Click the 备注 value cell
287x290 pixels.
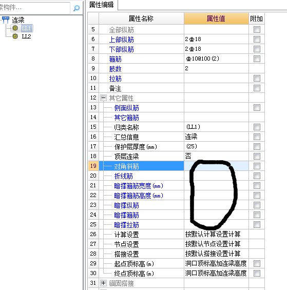tap(216, 88)
